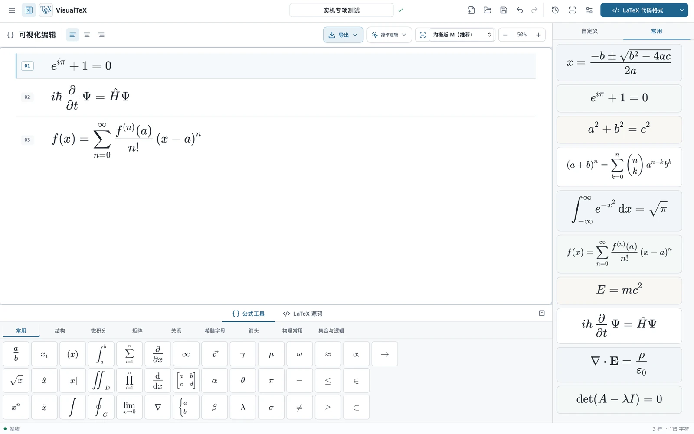The width and height of the screenshot is (694, 434).
Task: Click the save disk icon
Action: [x=504, y=10]
